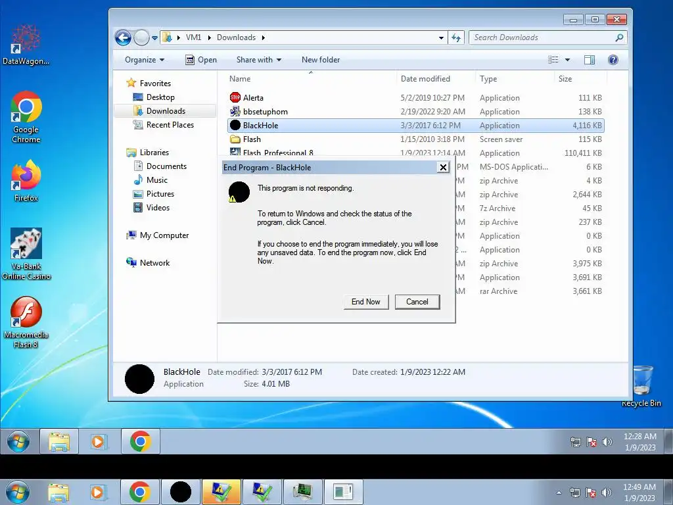Click End Now in the End Program dialog

tap(365, 302)
